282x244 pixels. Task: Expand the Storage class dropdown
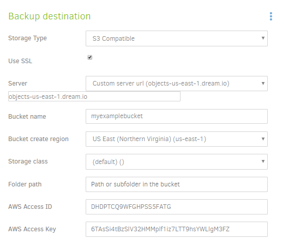tap(176, 161)
